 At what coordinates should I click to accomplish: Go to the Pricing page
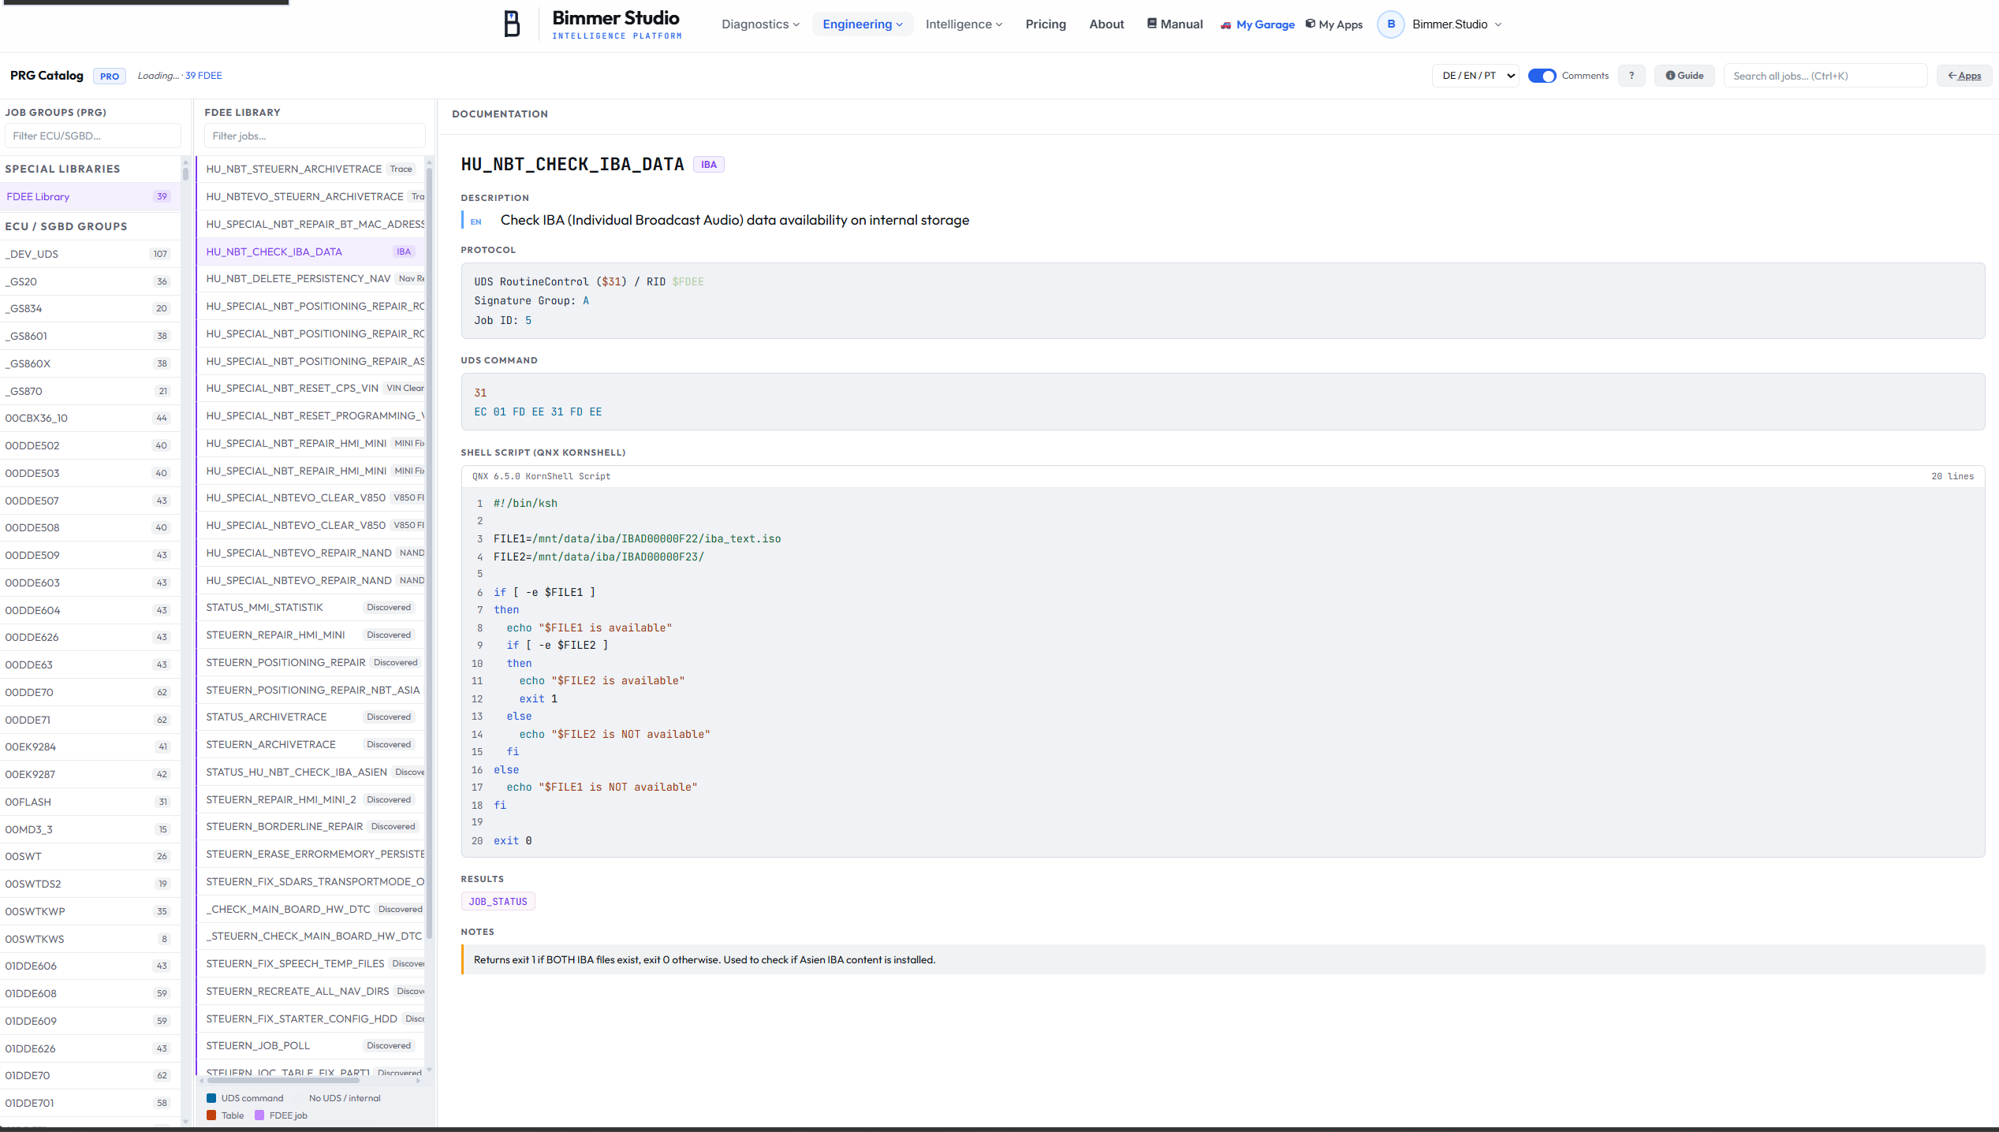click(x=1046, y=24)
